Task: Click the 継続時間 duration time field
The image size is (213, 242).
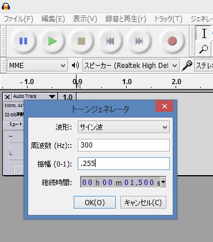Action: coord(123,182)
